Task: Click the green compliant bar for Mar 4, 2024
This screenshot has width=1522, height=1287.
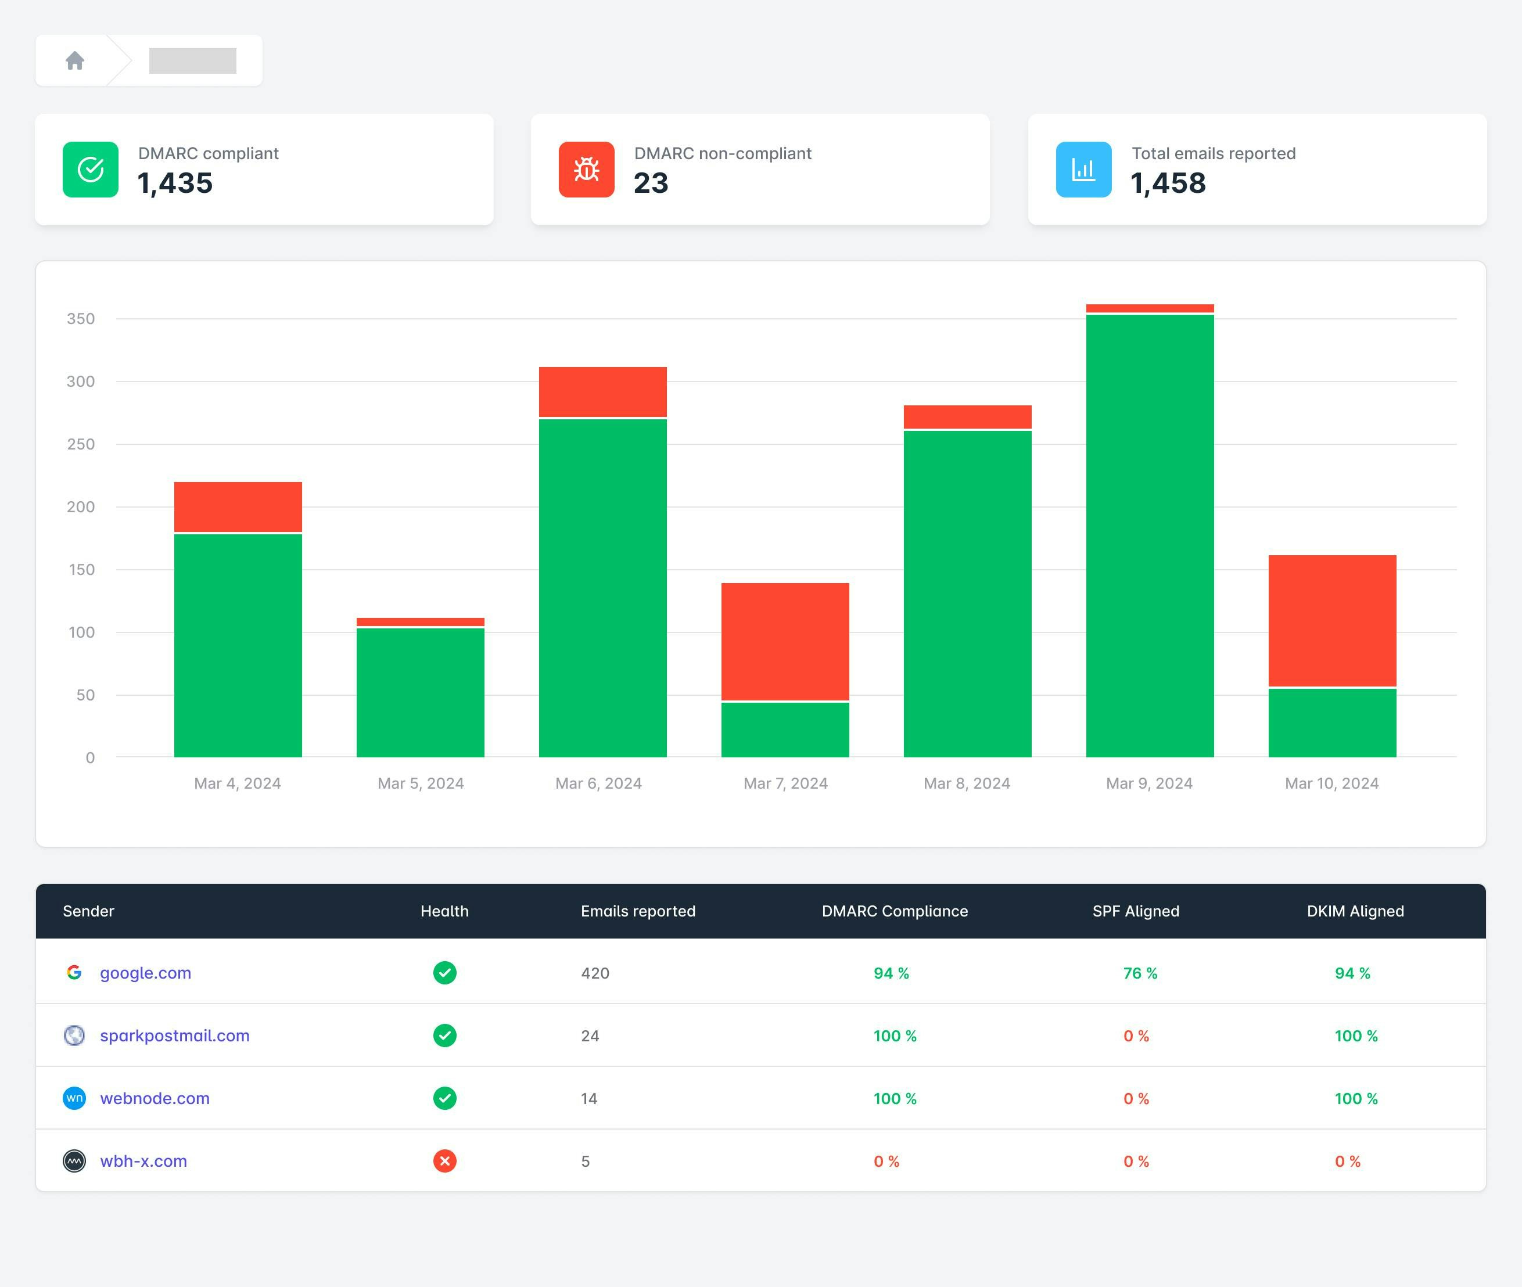Action: 238,646
